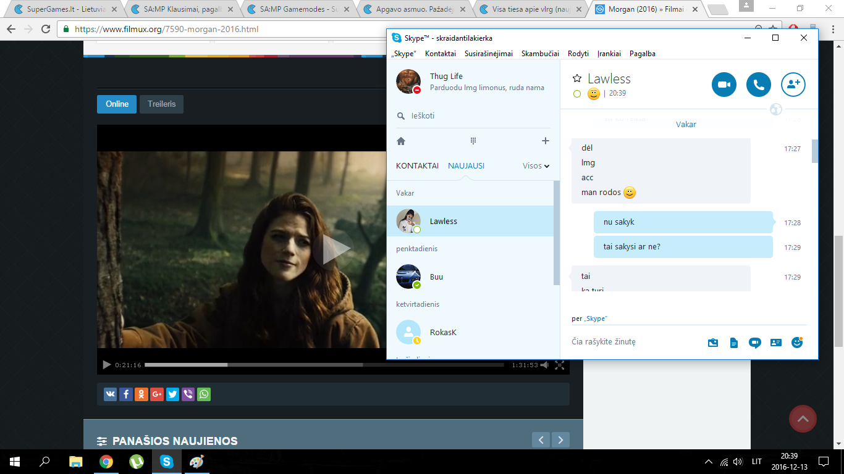Open the Įrankiai menu

[609, 54]
